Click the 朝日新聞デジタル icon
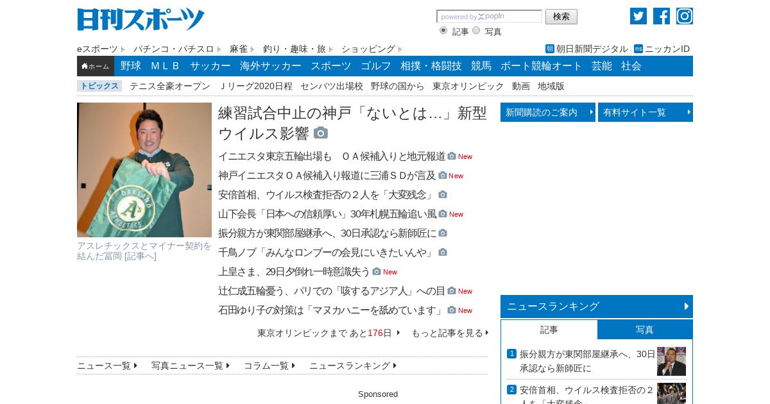Screen dimensions: 770x404 point(550,49)
